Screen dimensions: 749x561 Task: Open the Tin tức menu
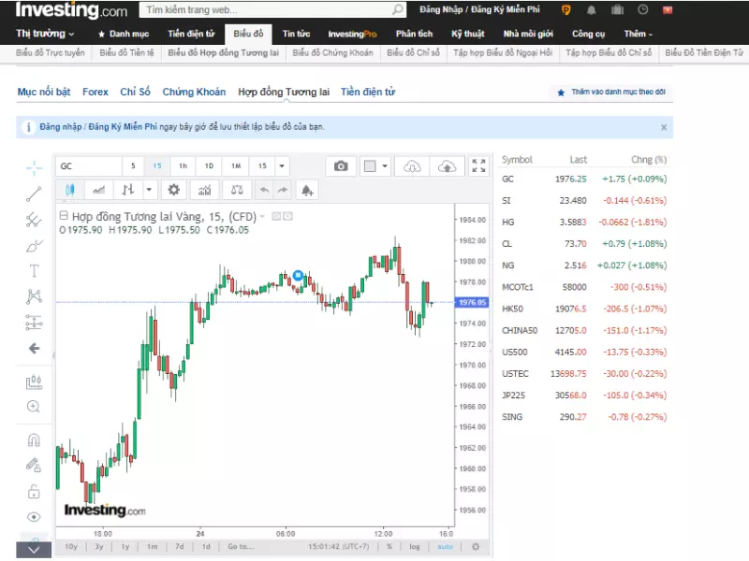point(296,34)
